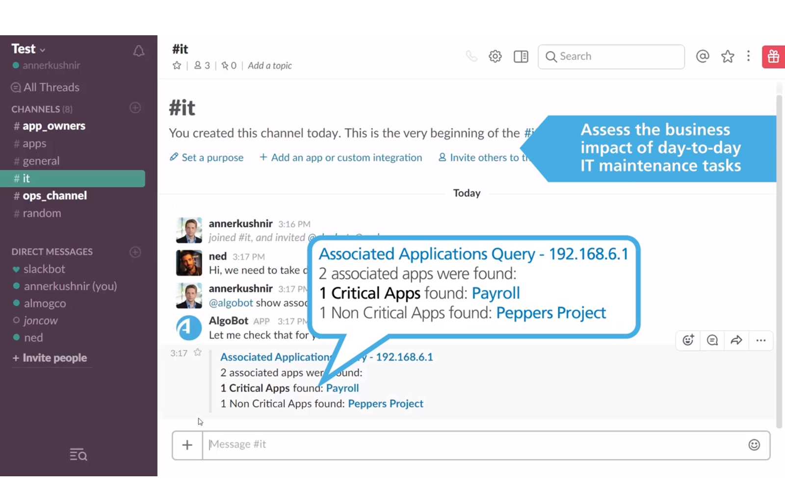Show starred items in header
785x490 pixels.
728,56
